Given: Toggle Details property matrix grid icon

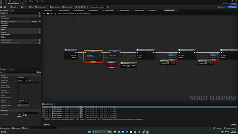Looking at the screenshot, I should tap(38, 72).
